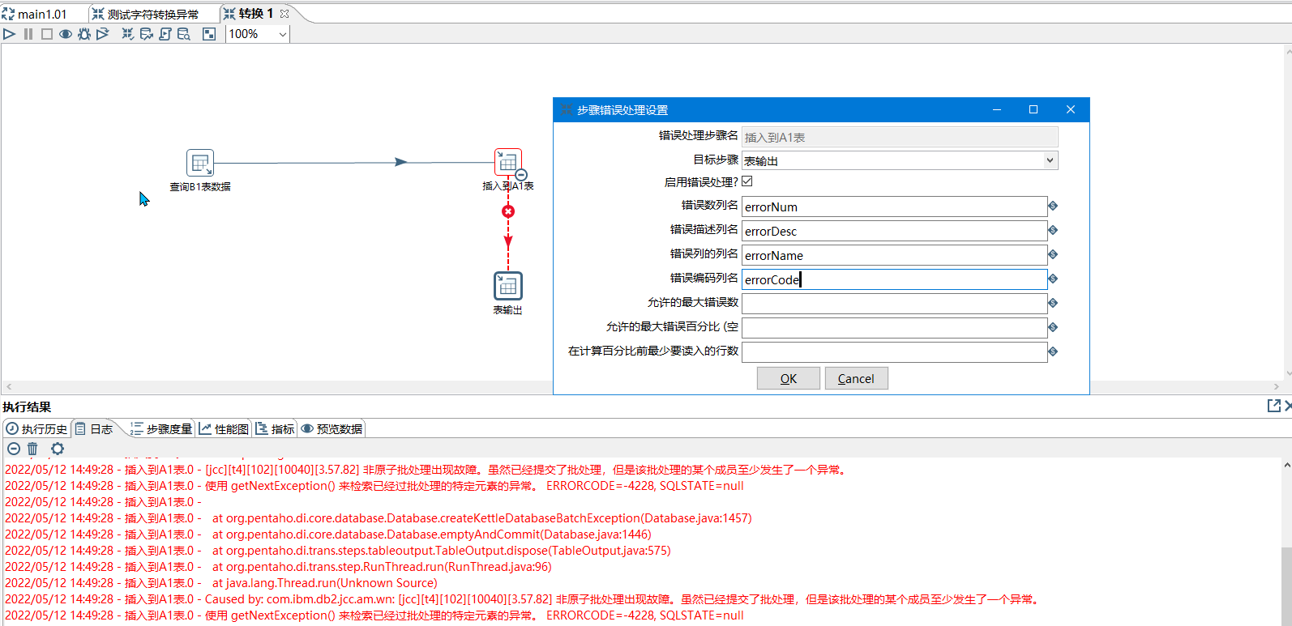Open the 指标 tab
The height and width of the screenshot is (626, 1292).
tap(276, 429)
